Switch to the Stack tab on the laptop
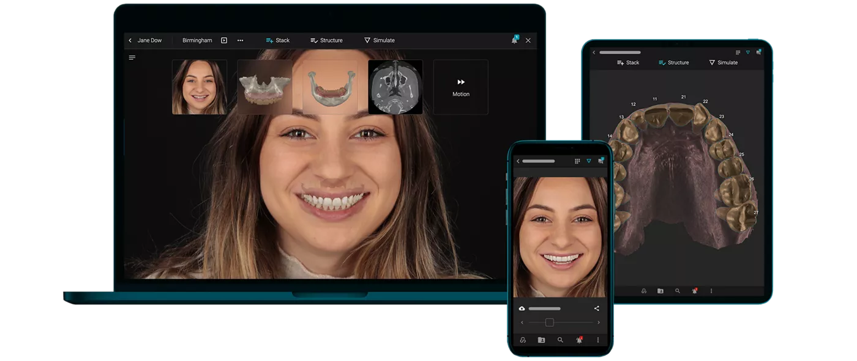 (x=278, y=40)
